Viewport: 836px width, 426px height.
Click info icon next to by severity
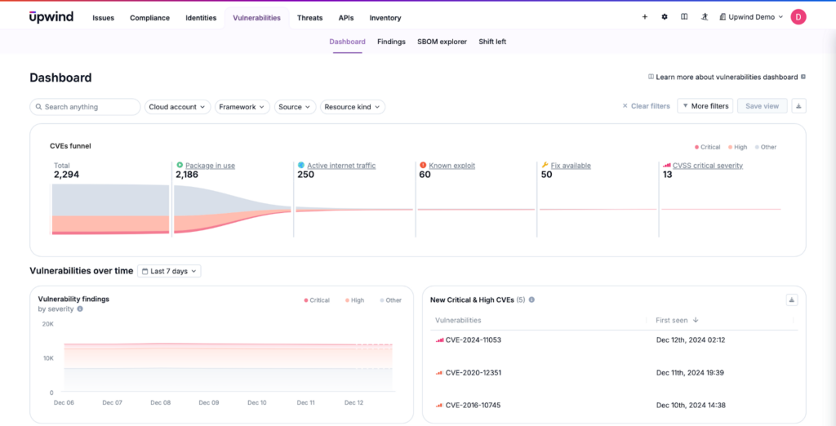pos(80,309)
